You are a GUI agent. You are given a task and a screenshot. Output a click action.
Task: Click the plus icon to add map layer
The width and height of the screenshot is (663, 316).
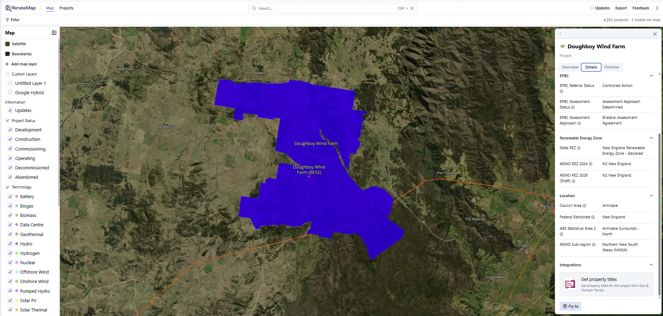[x=7, y=64]
